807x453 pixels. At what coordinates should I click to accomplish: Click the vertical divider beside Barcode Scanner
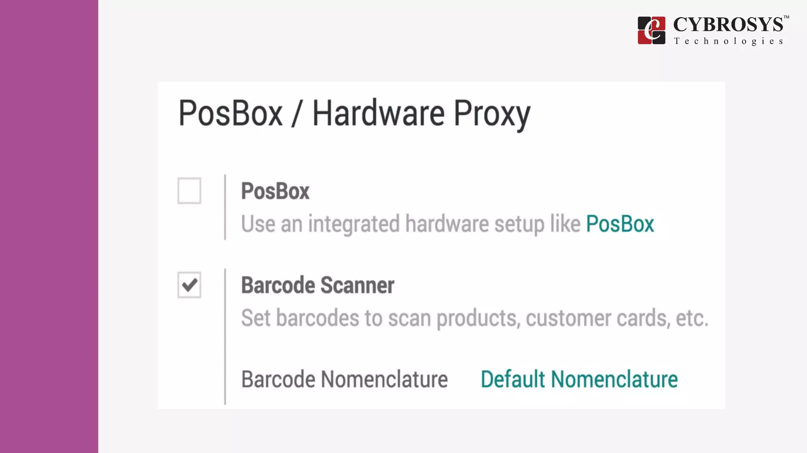[225, 336]
